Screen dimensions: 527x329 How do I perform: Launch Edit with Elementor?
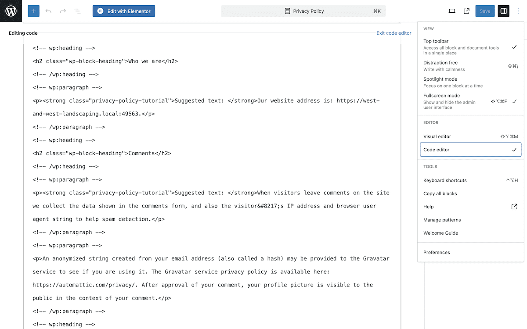click(123, 11)
